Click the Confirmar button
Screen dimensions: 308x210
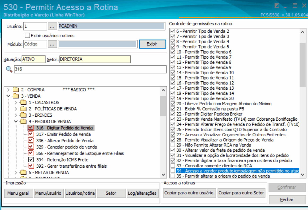[x=287, y=187]
